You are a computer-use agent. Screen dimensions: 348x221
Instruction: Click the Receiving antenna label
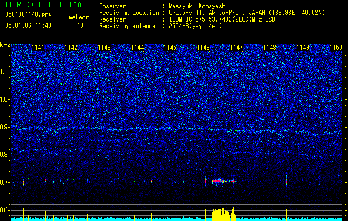[127, 26]
